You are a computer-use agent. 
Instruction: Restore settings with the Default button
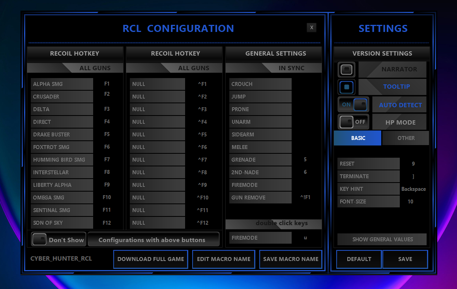[x=359, y=259]
